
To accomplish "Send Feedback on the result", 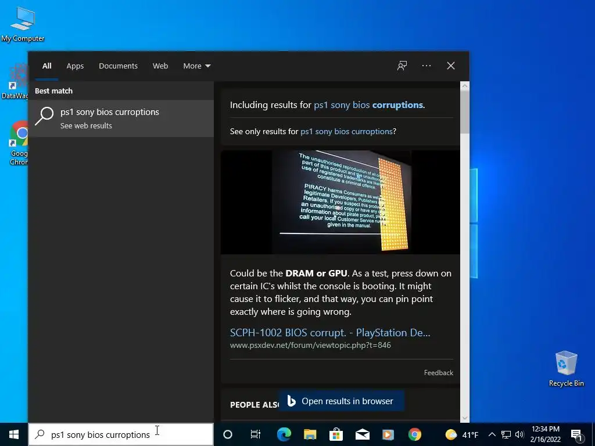I will coord(439,373).
